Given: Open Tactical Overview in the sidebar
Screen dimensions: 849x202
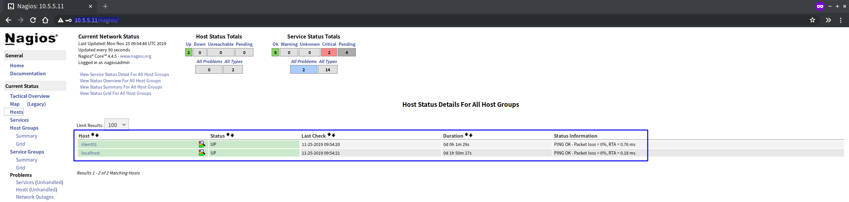Looking at the screenshot, I should coord(30,96).
